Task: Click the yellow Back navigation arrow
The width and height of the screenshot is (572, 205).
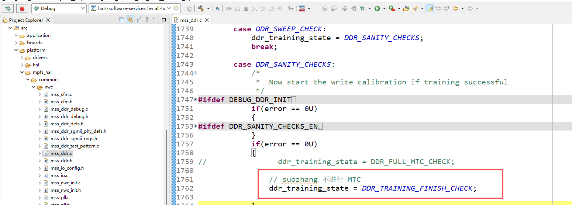Action: coord(455,8)
